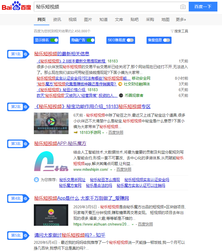
Task: Switch to 采购 tab
Action: pyautogui.click(x=150, y=20)
